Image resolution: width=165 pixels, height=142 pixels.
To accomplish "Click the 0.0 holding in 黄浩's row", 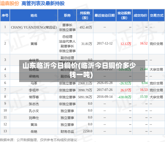I will [90, 124].
